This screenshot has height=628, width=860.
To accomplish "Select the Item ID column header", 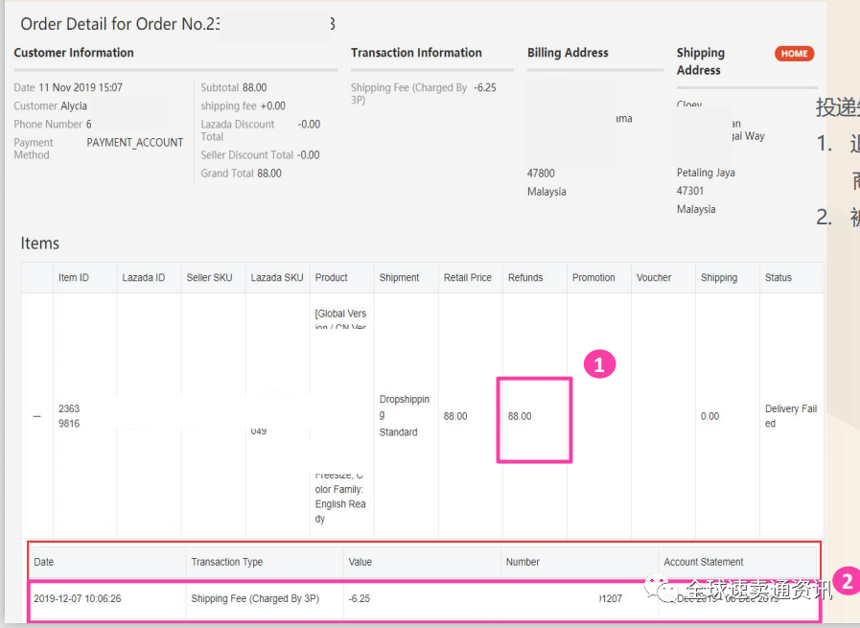I will (74, 277).
